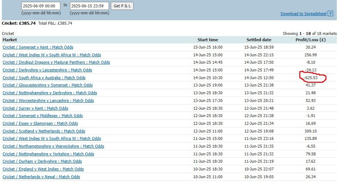
Task: Select the 135.89 profit value
Action: (x=311, y=138)
